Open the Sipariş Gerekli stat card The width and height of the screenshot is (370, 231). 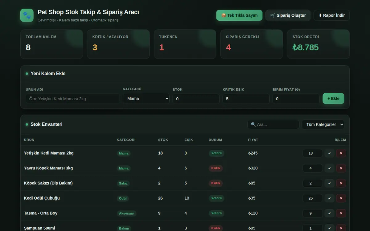(252, 44)
